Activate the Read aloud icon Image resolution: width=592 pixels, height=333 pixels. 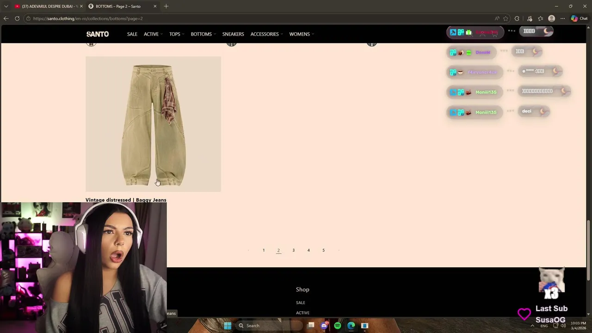(x=497, y=18)
